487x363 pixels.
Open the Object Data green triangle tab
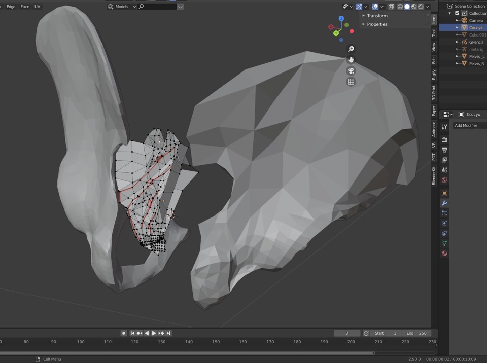click(444, 243)
